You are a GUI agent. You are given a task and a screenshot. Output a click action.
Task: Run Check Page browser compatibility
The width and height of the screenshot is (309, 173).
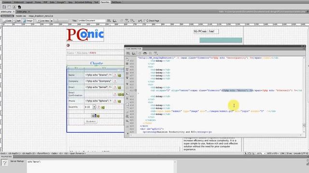(x=152, y=21)
